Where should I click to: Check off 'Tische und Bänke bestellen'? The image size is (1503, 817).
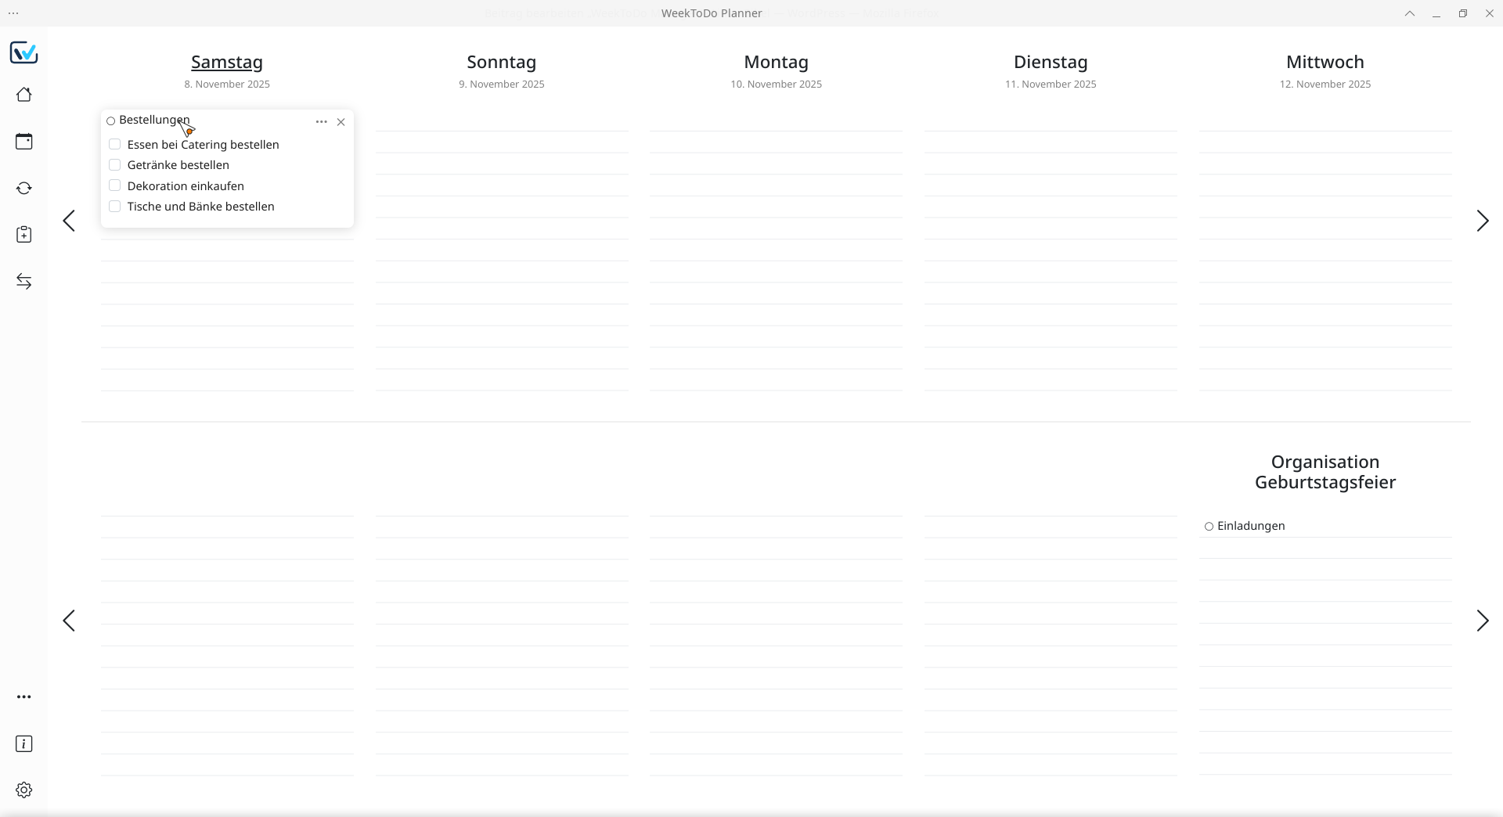click(x=115, y=207)
